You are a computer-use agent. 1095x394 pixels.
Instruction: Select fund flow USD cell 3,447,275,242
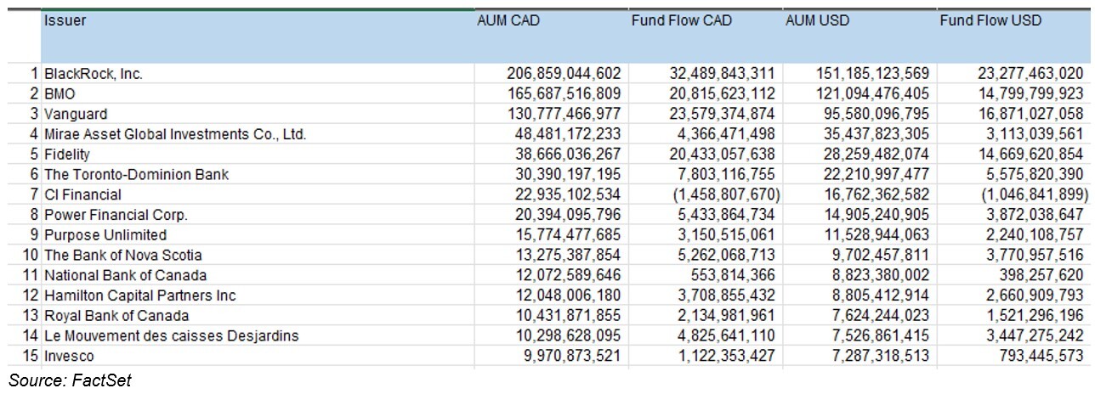[1035, 335]
